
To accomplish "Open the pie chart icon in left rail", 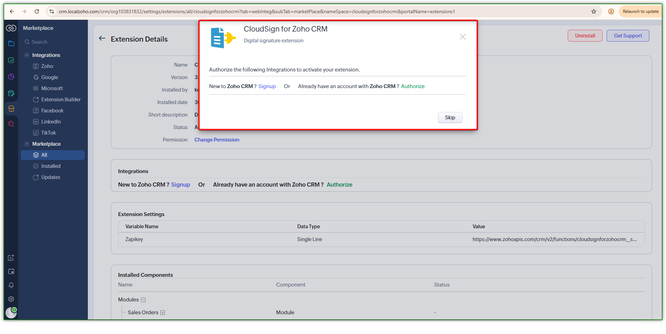I will 11,77.
